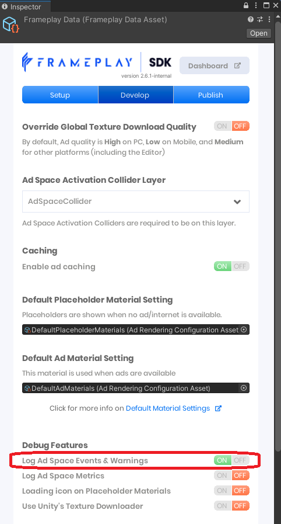Switch to the Setup tab

coord(60,95)
